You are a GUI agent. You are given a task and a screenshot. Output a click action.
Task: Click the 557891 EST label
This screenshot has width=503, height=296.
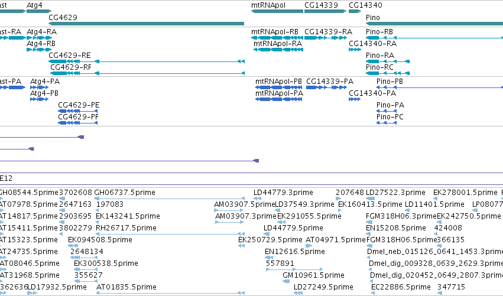[280, 264]
